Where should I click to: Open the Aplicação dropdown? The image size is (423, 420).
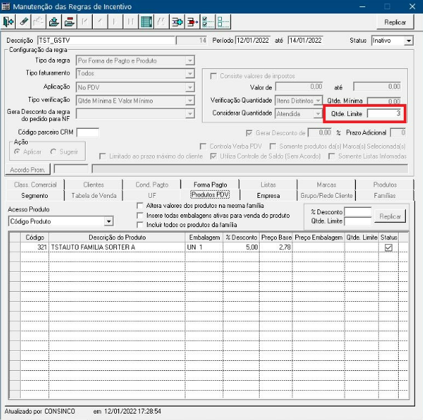[190, 88]
